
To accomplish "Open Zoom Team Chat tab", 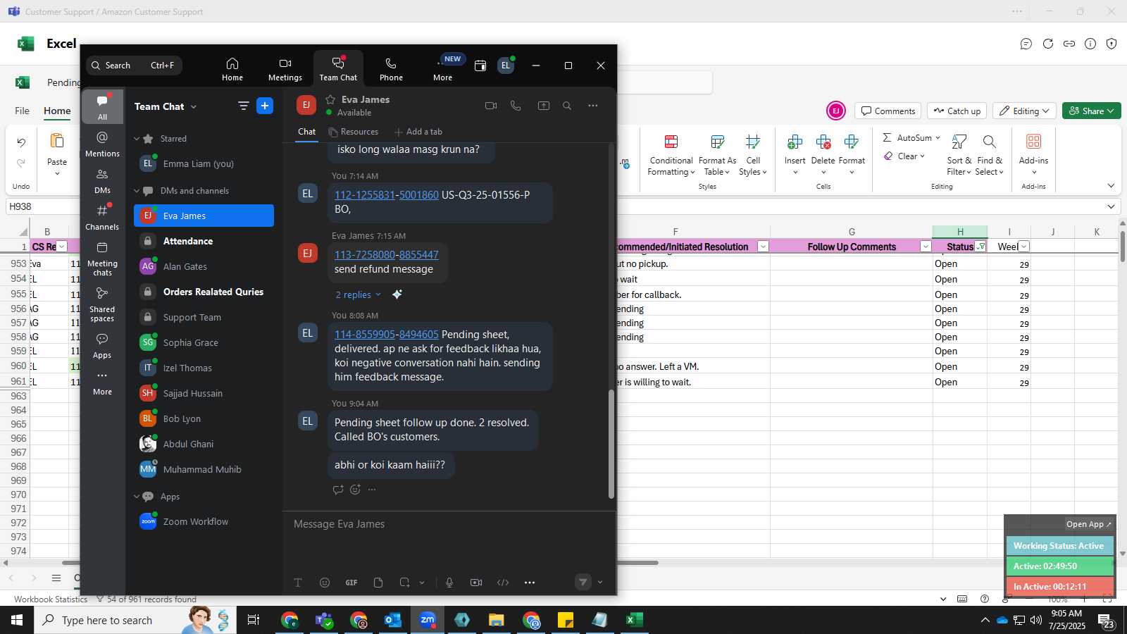I will pos(338,69).
